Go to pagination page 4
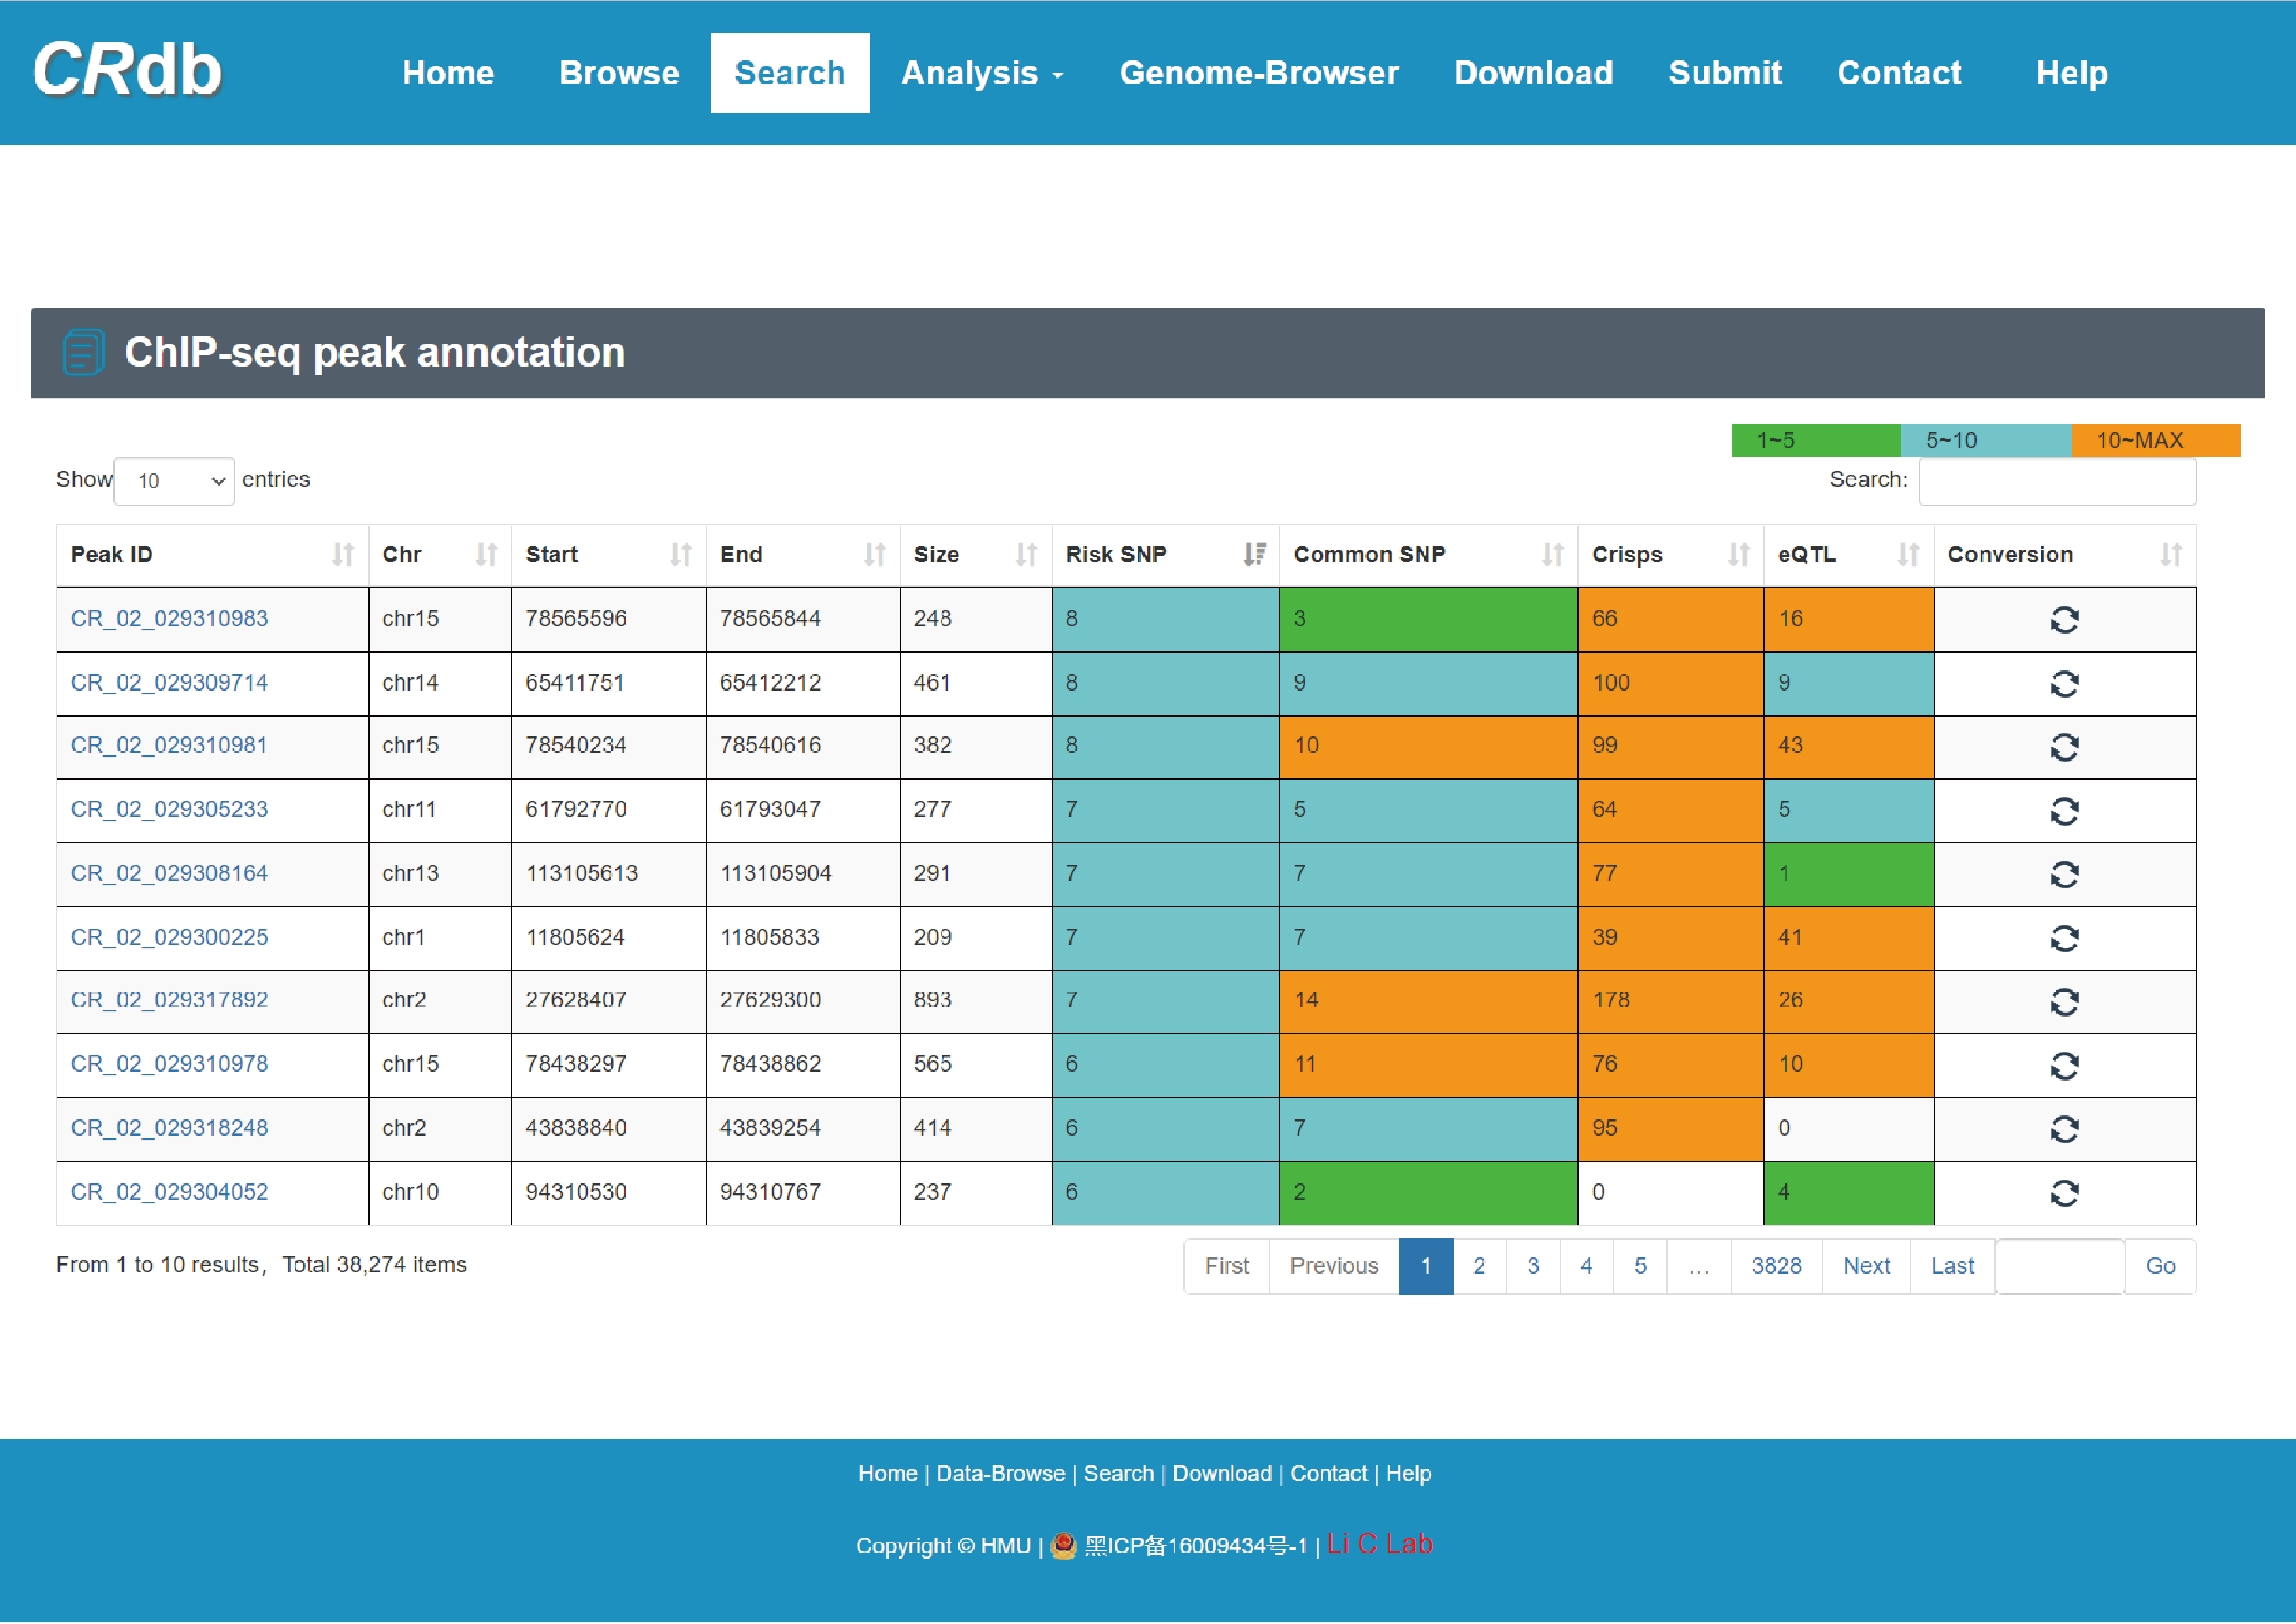The width and height of the screenshot is (2296, 1624). point(1586,1267)
